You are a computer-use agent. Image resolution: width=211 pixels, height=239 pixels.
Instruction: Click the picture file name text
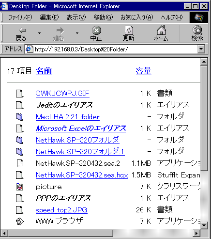coord(49,187)
